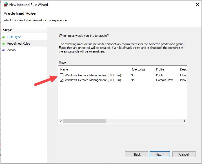202x164 pixels.
Task: Go to the Rule Type step
Action: click(x=14, y=37)
